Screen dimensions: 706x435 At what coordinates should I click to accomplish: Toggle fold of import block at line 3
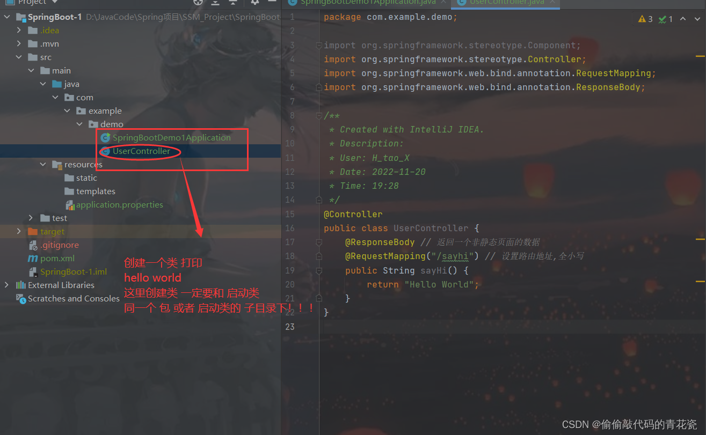point(318,46)
